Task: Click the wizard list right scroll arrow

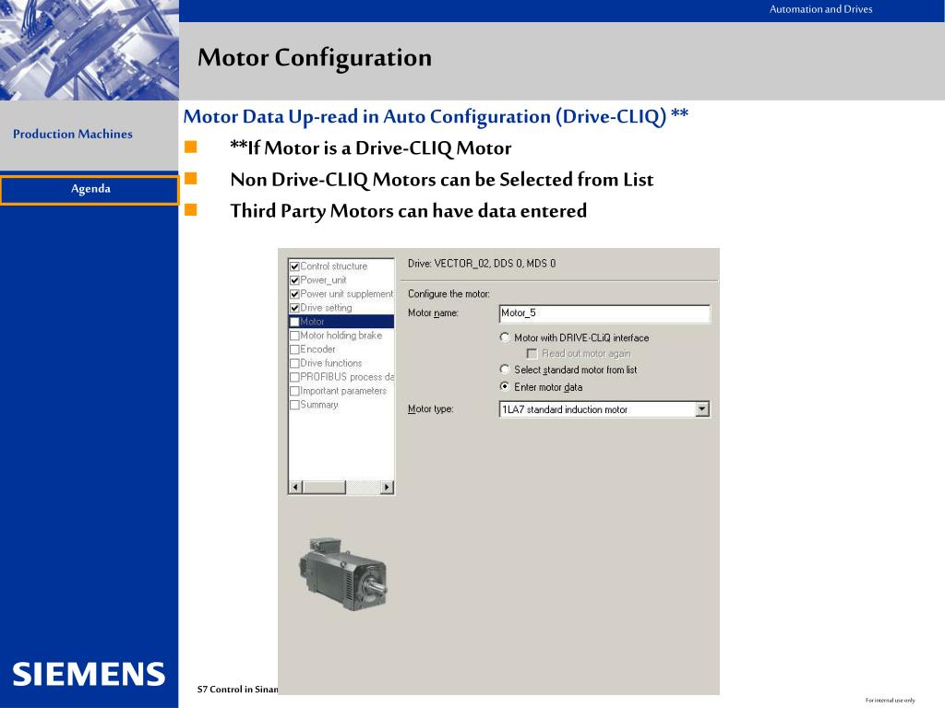Action: 388,487
